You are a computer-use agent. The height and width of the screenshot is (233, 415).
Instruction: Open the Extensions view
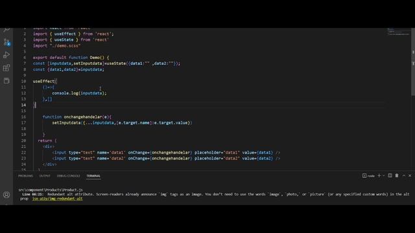pos(6,68)
